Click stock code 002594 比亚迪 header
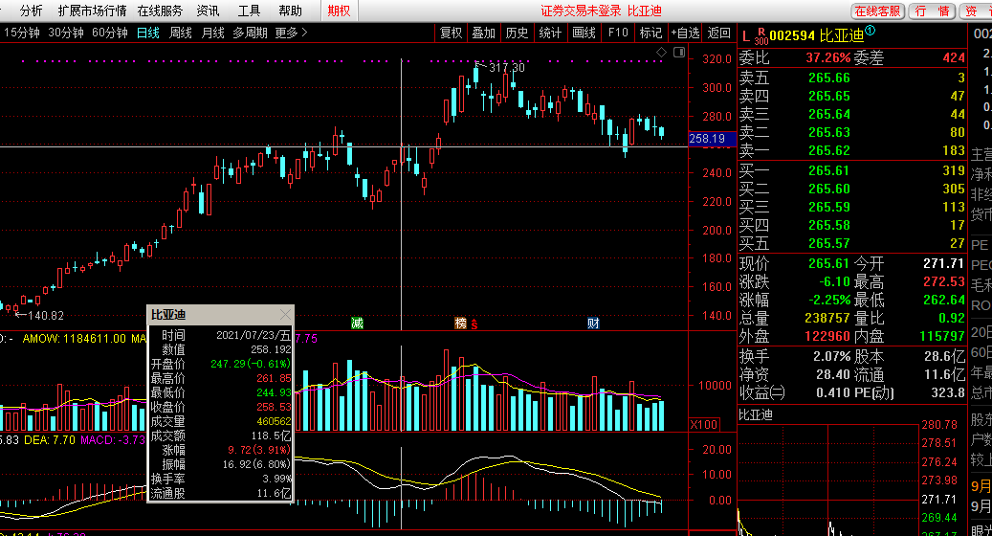Screen dimensions: 992x536 (x=816, y=36)
